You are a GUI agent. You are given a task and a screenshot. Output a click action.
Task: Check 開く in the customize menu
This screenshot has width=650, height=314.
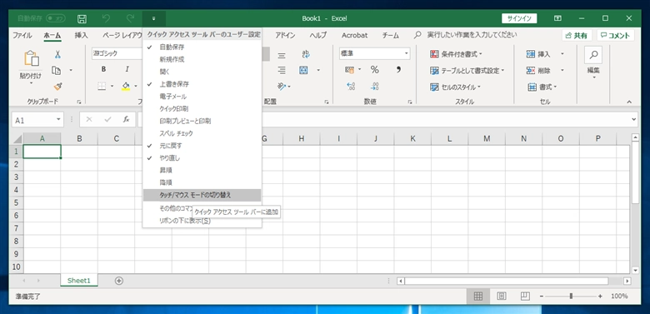point(202,72)
